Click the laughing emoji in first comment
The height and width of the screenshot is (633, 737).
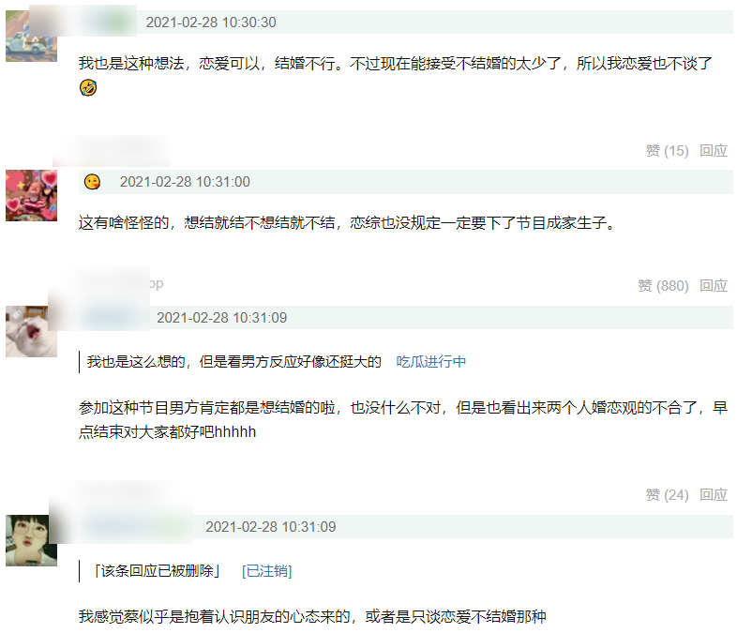[x=88, y=87]
